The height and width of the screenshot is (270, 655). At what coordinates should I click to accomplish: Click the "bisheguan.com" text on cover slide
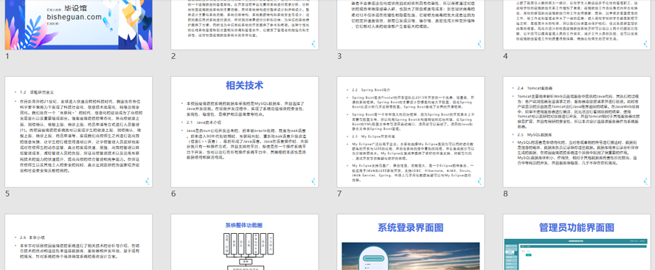click(74, 17)
